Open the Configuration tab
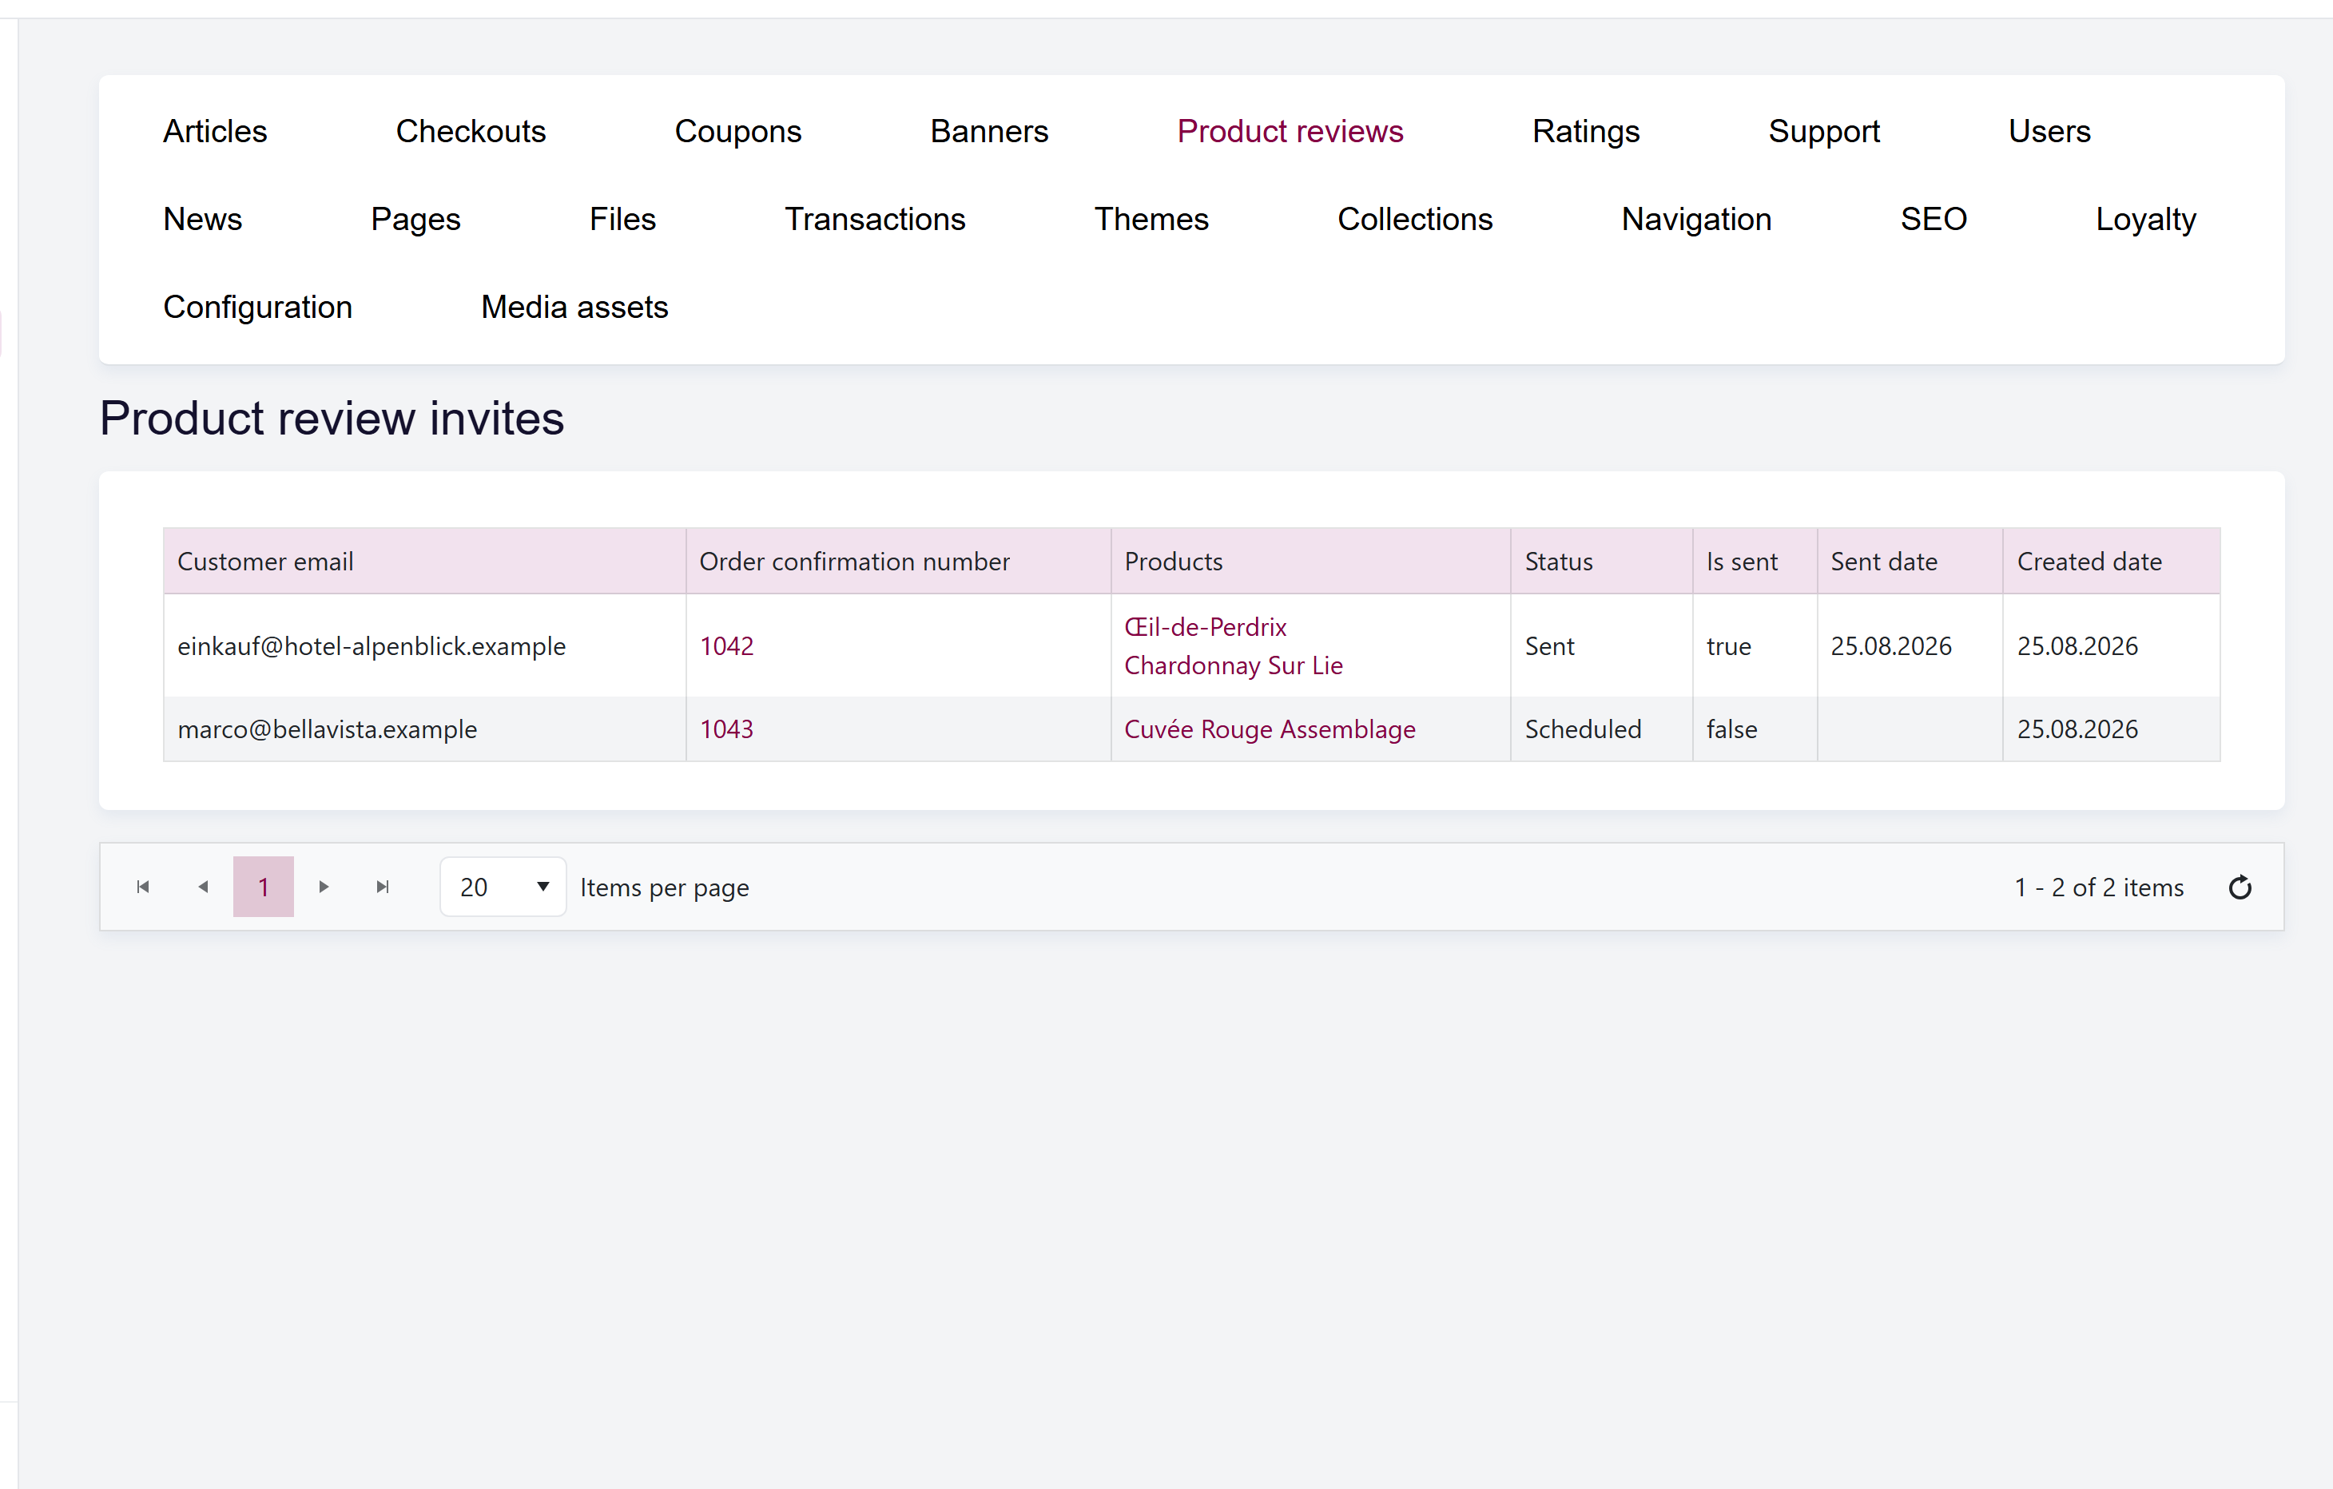Screen dimensions: 2333x1489 coord(258,307)
